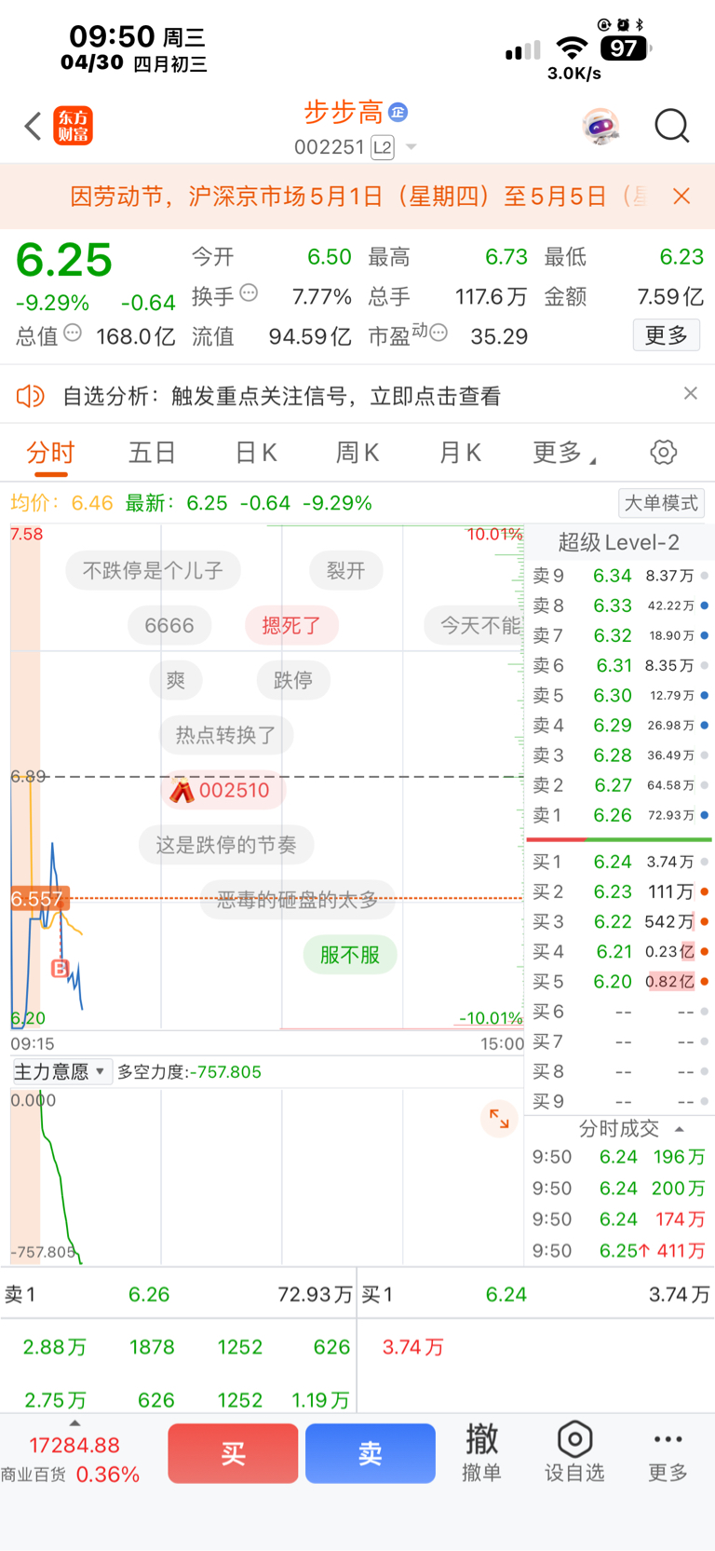Tap the 6.557 price label on chart
This screenshot has height=1551, width=715.
pos(39,899)
